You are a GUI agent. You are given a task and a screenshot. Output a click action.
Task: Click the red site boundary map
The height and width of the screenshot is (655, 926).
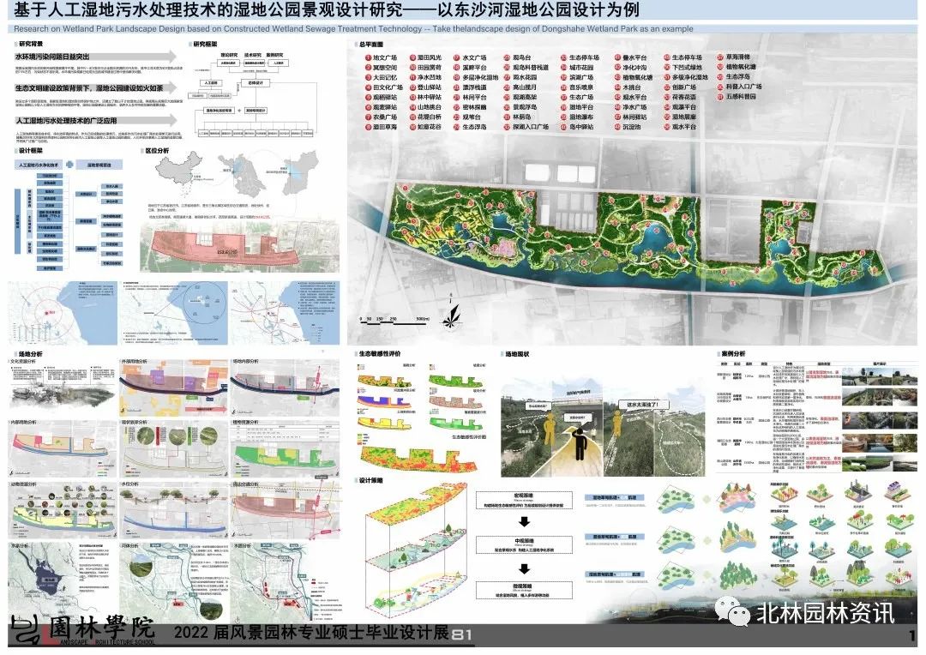(225, 248)
